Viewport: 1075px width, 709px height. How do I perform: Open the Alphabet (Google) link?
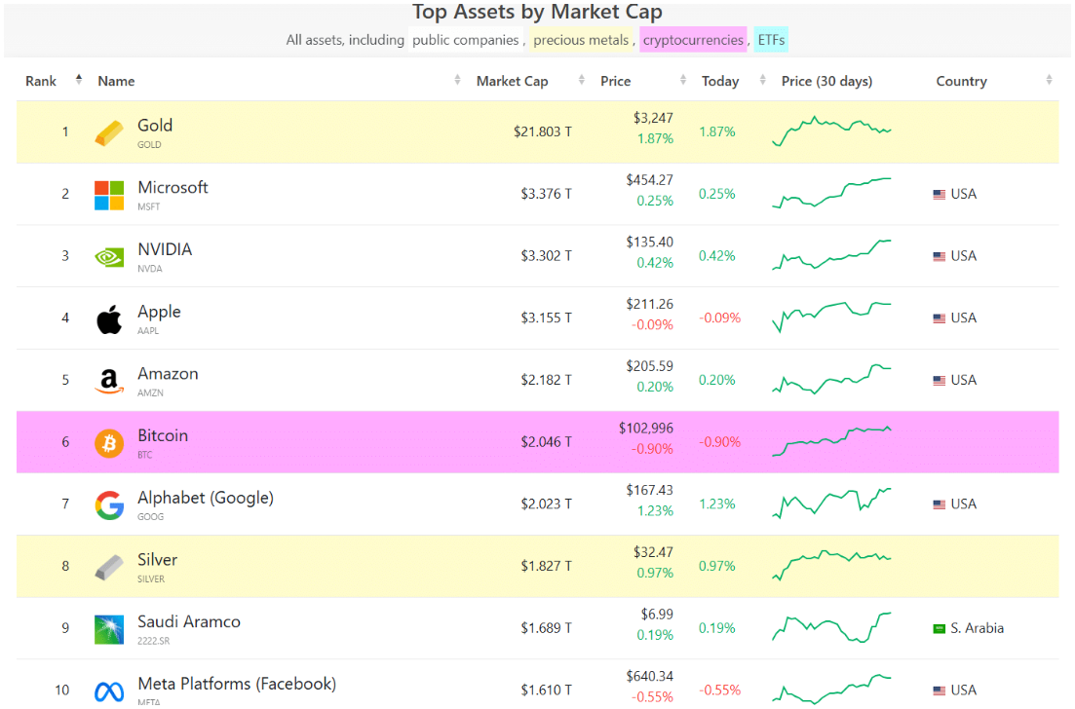206,498
